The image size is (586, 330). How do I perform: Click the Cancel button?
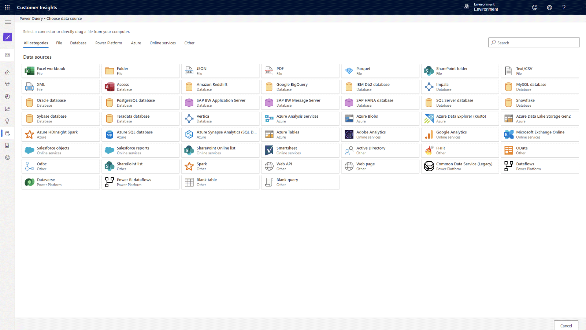566,326
